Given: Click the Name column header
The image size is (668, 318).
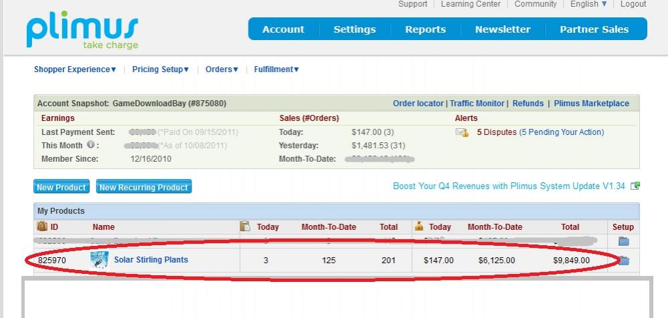Looking at the screenshot, I should tap(104, 227).
